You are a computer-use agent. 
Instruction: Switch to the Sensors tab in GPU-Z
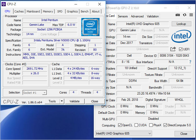(123, 16)
